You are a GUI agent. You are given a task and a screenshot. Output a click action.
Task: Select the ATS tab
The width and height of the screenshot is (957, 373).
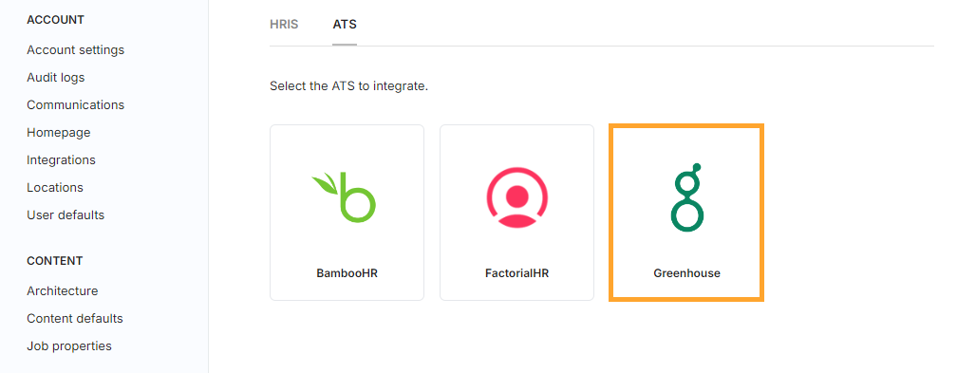coord(345,25)
